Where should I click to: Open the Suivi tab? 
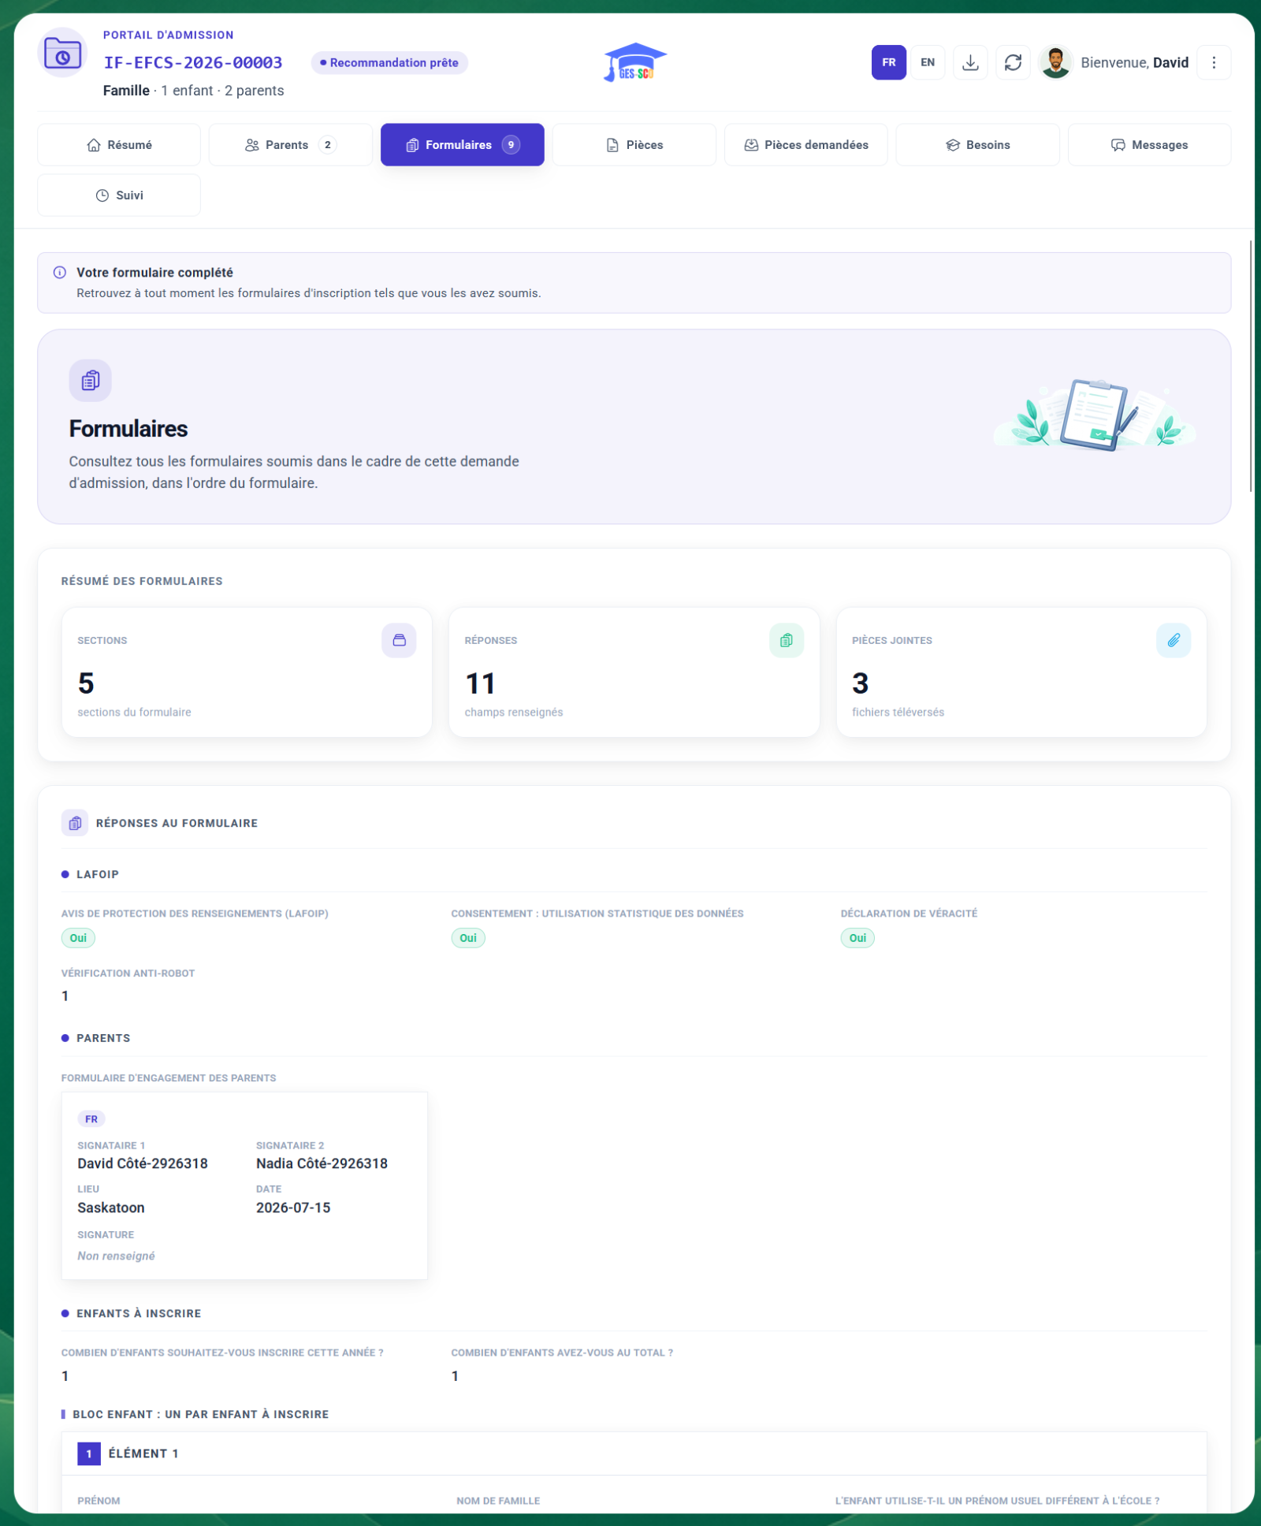tap(119, 195)
